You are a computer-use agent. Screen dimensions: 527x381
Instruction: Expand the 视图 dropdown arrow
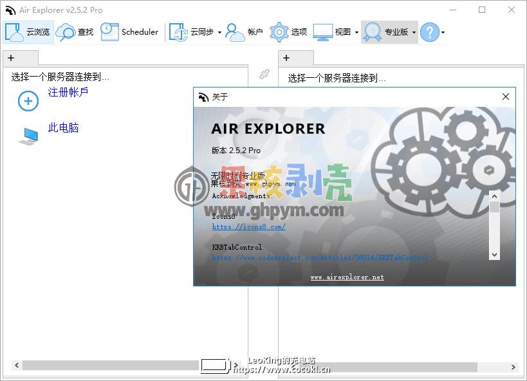356,33
